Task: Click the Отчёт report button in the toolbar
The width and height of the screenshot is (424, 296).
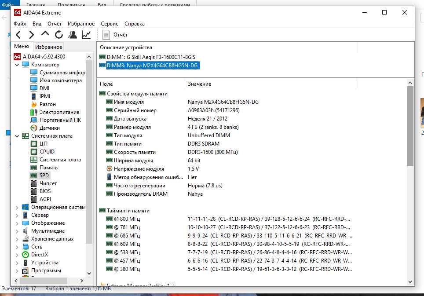Action: 115,35
